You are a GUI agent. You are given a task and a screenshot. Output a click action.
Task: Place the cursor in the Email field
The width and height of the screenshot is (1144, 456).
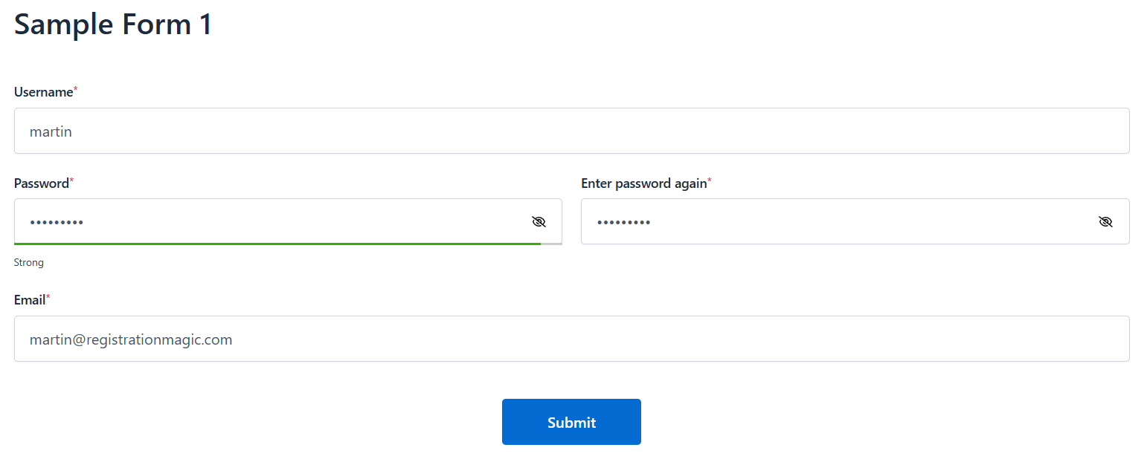[x=571, y=339]
